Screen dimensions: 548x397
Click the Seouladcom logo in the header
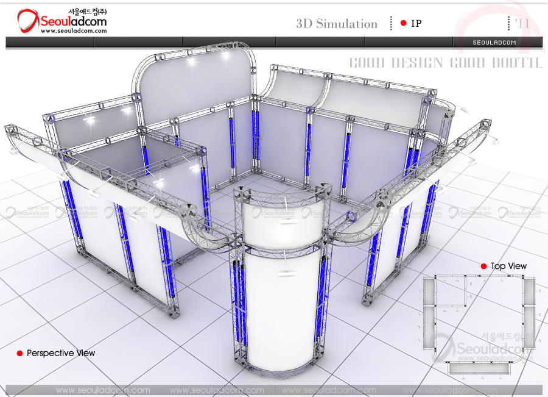[x=61, y=20]
